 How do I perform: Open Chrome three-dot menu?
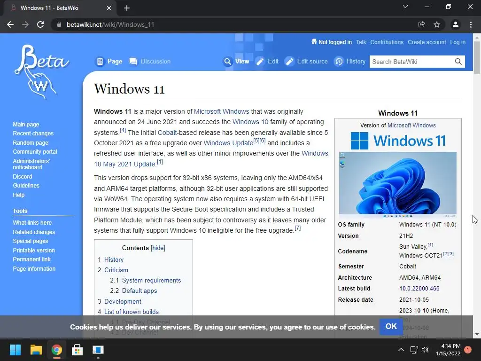point(471,24)
